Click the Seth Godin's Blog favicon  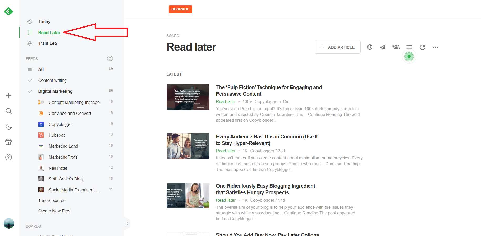41,179
